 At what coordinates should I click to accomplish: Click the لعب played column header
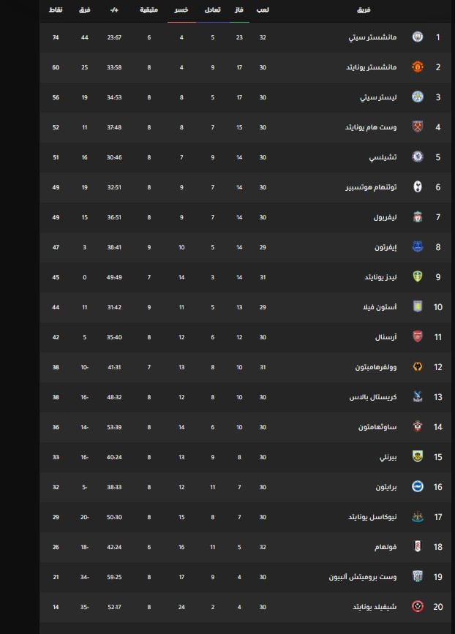262,10
